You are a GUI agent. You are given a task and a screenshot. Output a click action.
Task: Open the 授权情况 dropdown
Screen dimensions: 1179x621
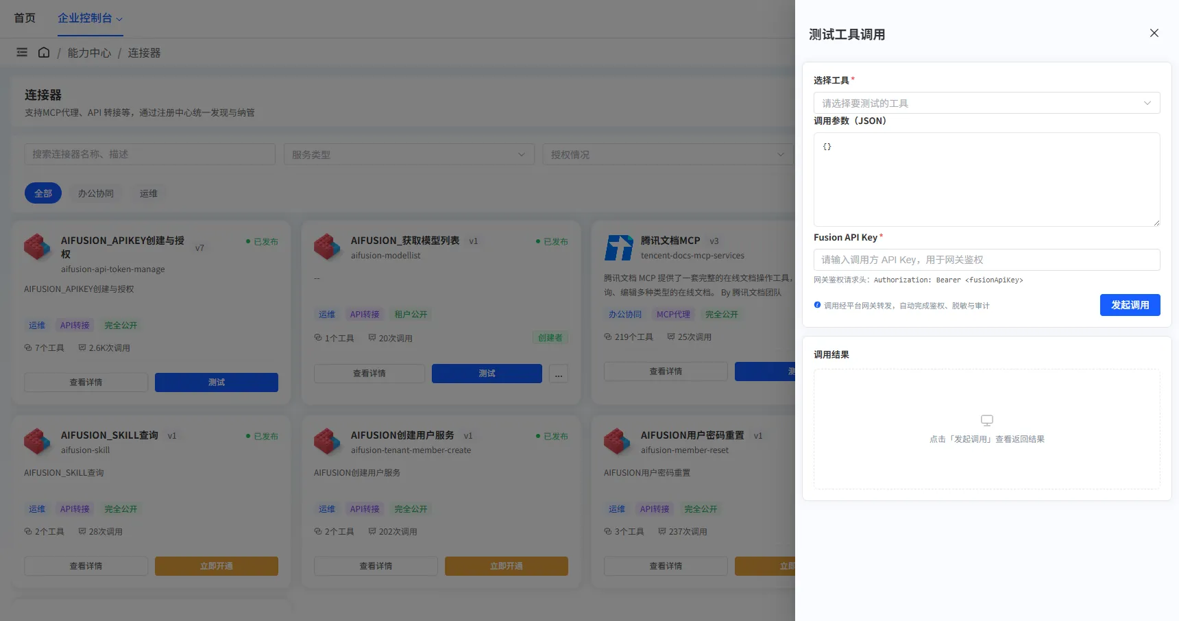click(668, 154)
